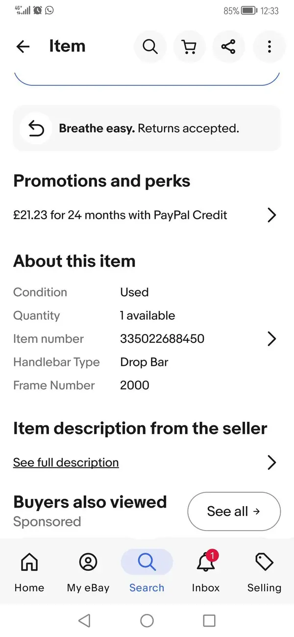Tap Android recent apps square button

(209, 621)
